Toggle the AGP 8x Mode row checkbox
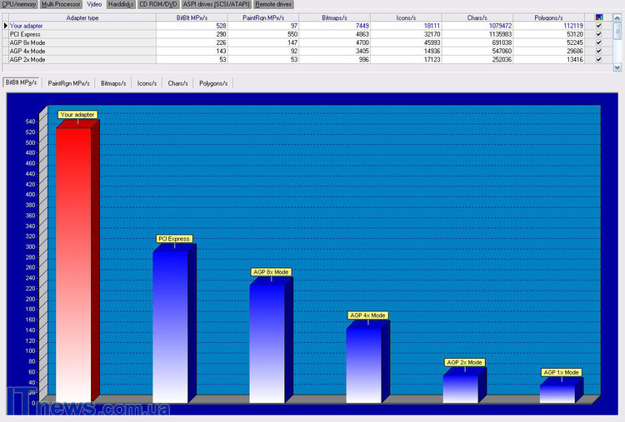The width and height of the screenshot is (625, 422). 599,42
